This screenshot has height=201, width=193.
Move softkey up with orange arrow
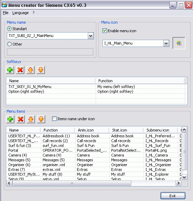pyautogui.click(x=31, y=70)
